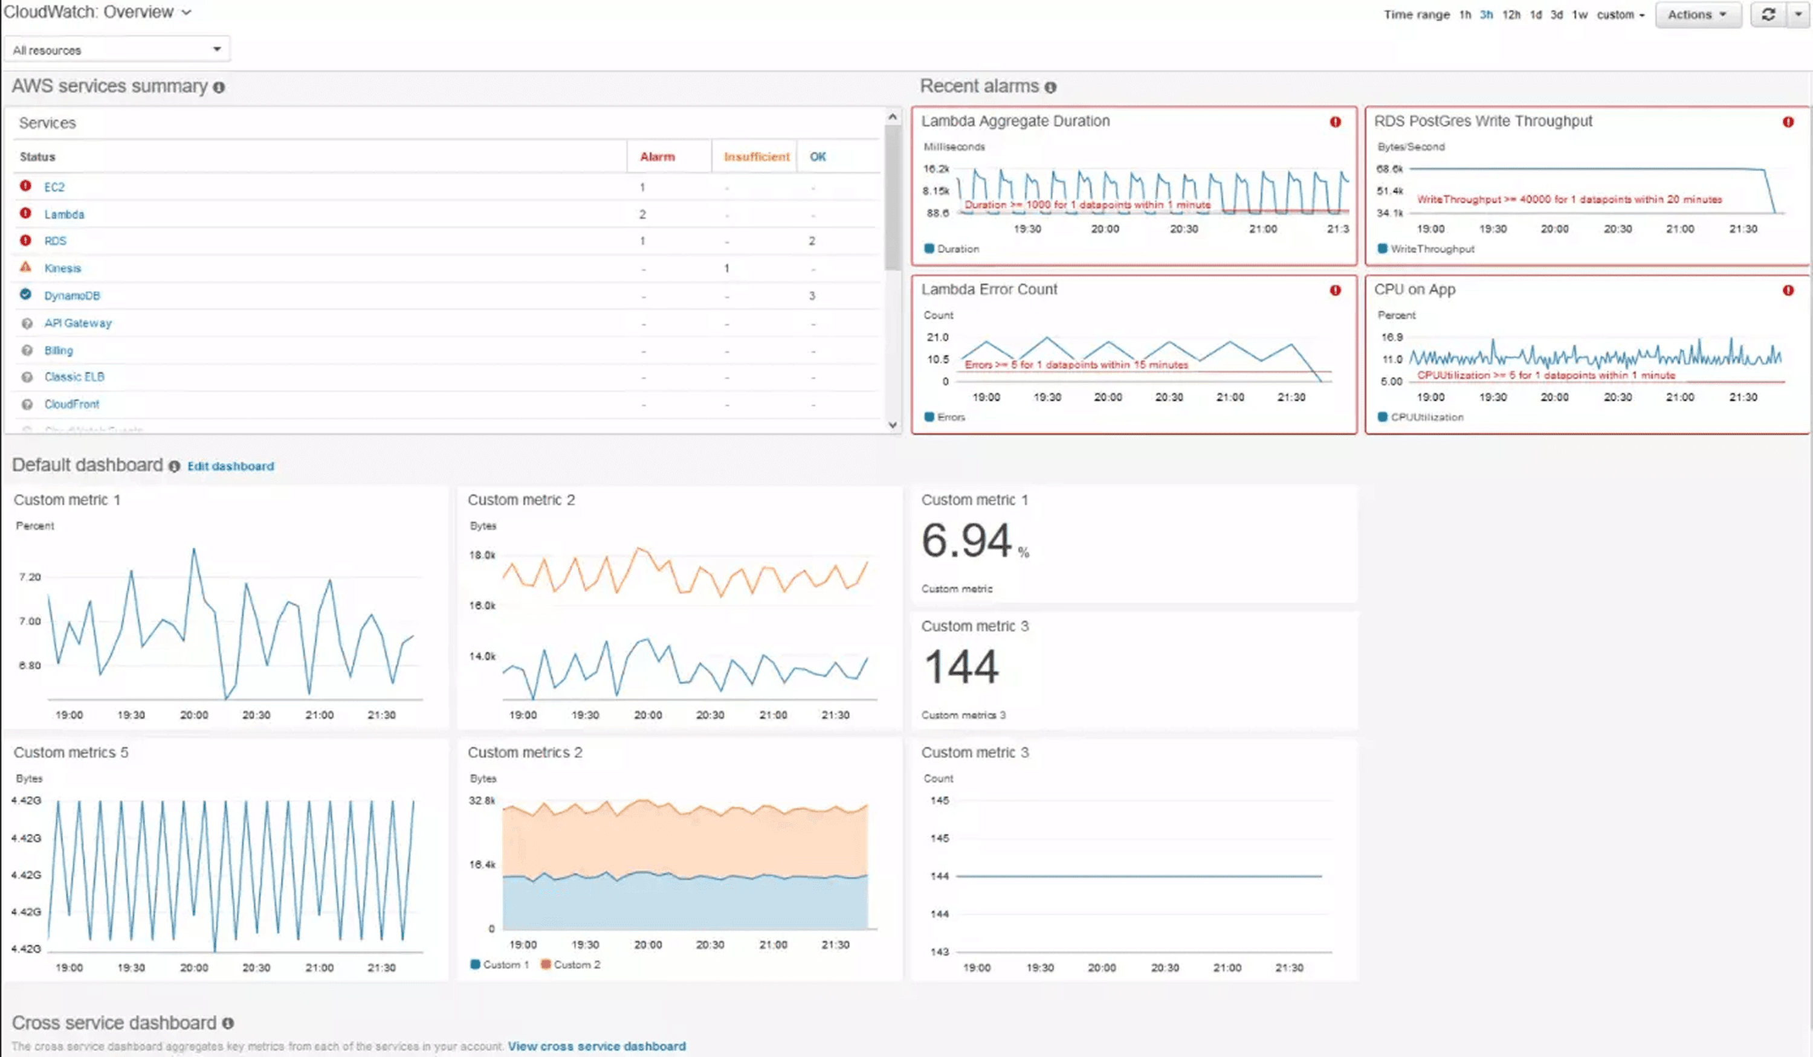Screen dimensions: 1813x1057
Task: Click alarm icon on Lambda Aggregate Duration
Action: [x=1336, y=122]
